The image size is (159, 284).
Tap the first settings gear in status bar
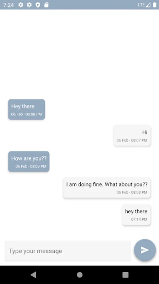click(x=21, y=5)
